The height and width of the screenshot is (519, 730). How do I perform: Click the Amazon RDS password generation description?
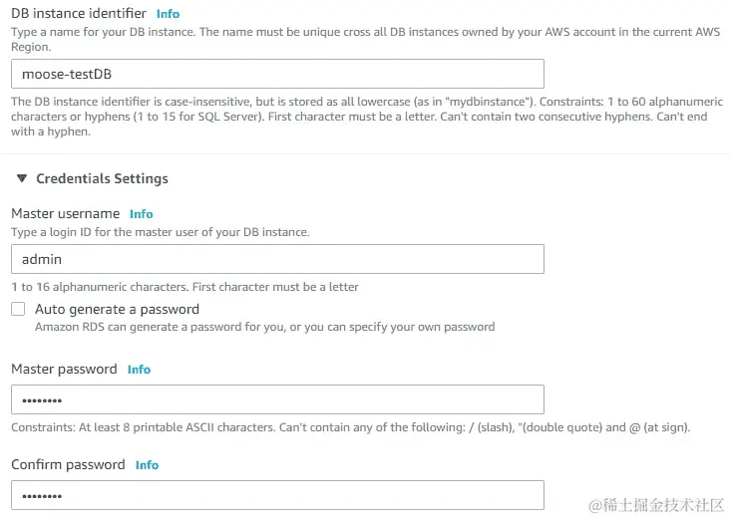264,327
